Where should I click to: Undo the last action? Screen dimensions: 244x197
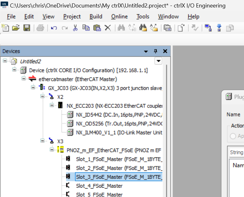point(54,28)
